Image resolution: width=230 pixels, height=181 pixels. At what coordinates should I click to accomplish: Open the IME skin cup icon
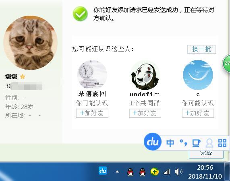[196, 143]
